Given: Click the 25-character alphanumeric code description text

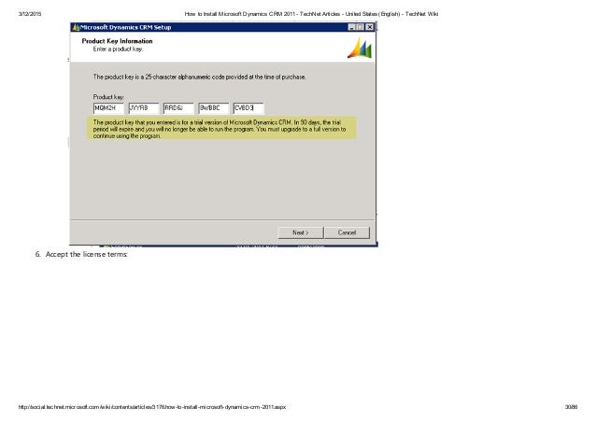Looking at the screenshot, I should click(x=200, y=77).
